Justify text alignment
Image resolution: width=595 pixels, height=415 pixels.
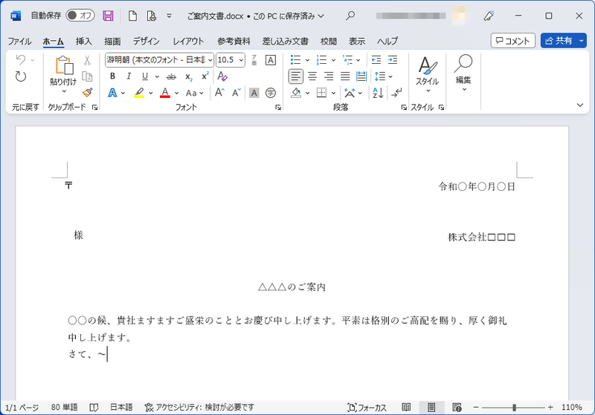tap(345, 76)
